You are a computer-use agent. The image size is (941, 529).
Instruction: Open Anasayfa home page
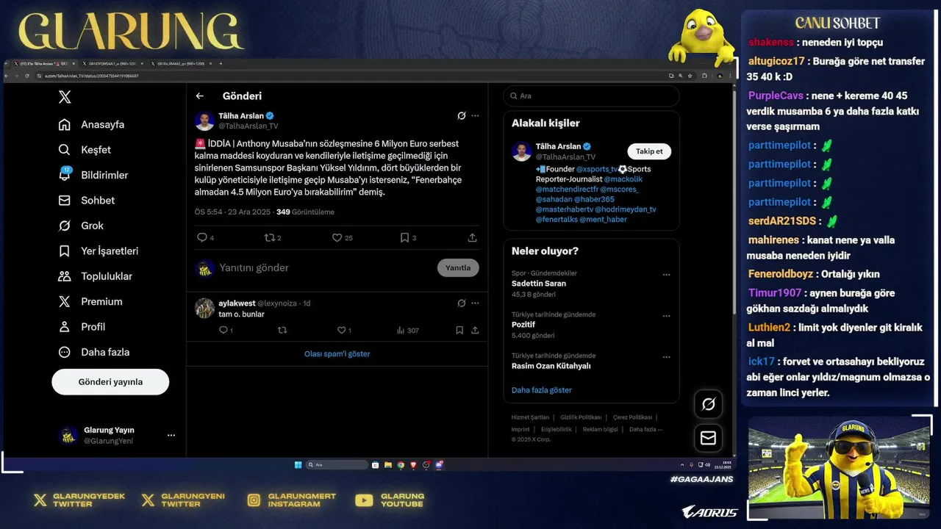(x=92, y=125)
